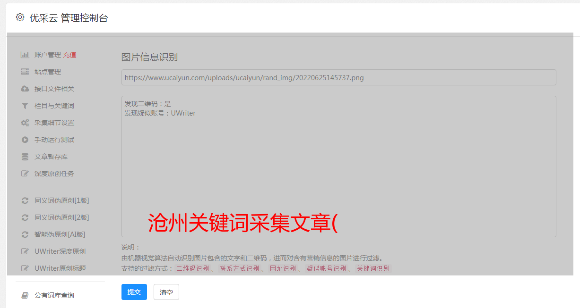Image resolution: width=580 pixels, height=308 pixels.
Task: Click the 网址识别 tag
Action: coord(283,268)
